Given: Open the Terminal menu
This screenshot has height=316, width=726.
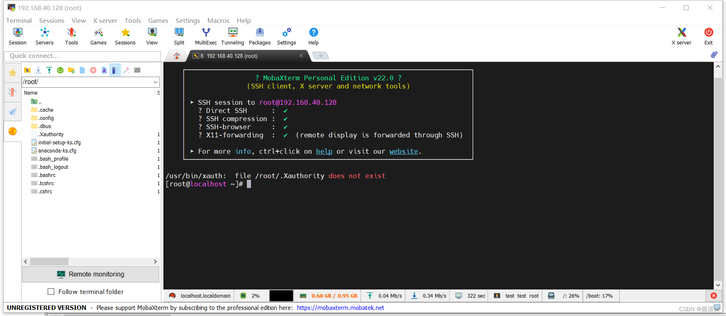Looking at the screenshot, I should 19,20.
